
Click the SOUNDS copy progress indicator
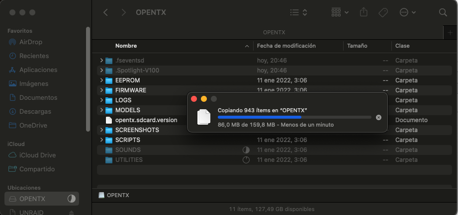coord(246,150)
